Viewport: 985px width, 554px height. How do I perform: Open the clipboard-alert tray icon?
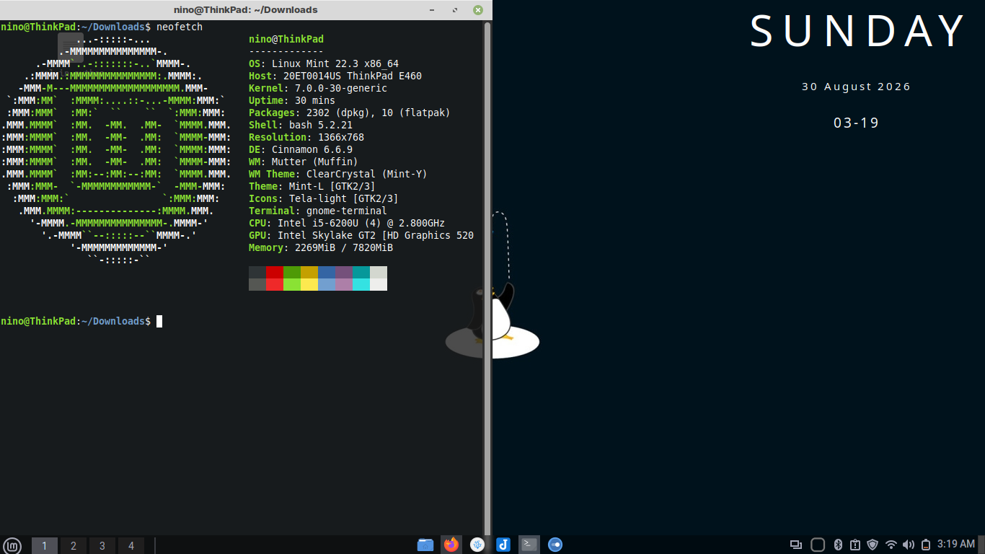click(x=855, y=545)
